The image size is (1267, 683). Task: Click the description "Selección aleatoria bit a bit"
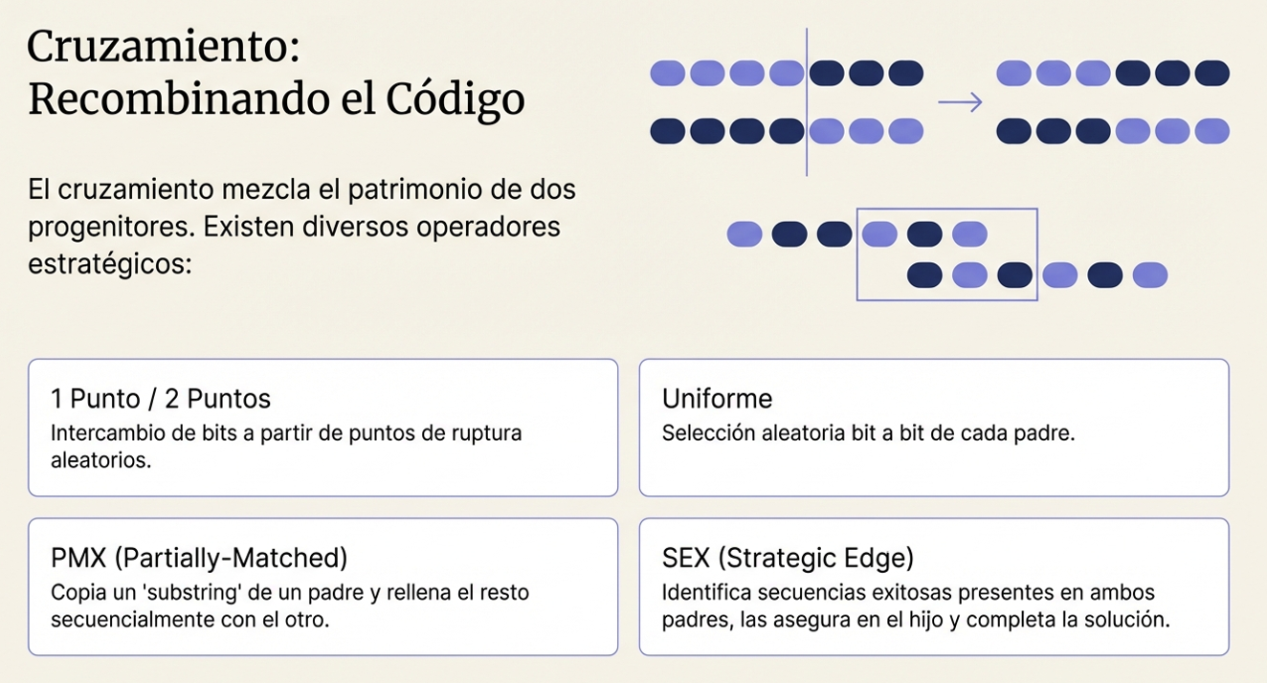coord(869,432)
